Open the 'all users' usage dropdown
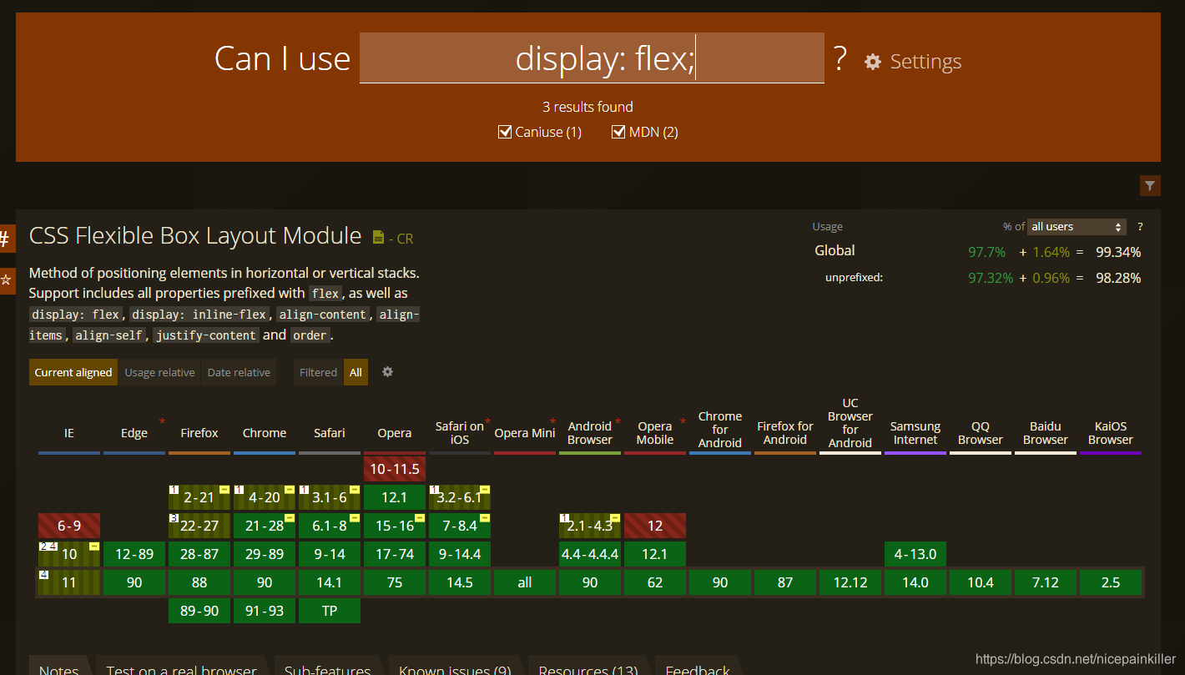The width and height of the screenshot is (1185, 675). (1077, 227)
